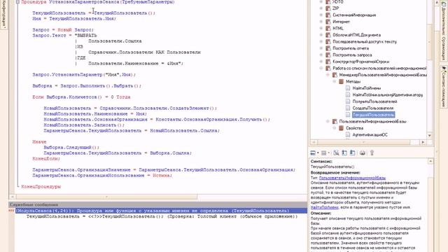448x252 pixels.
Task: Expand the HTML tree node
Action: point(321,28)
